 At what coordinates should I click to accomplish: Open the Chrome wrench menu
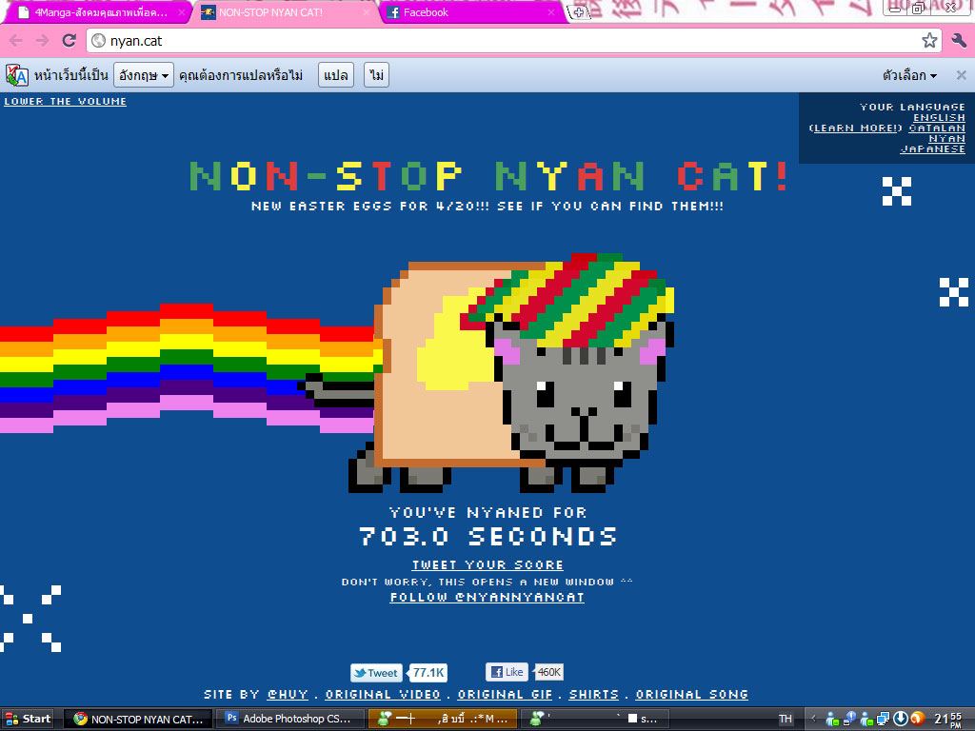[958, 40]
